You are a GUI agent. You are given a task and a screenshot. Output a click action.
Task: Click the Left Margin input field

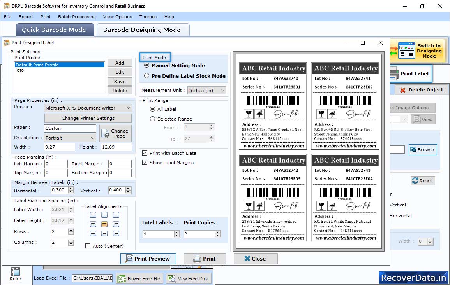56,164
